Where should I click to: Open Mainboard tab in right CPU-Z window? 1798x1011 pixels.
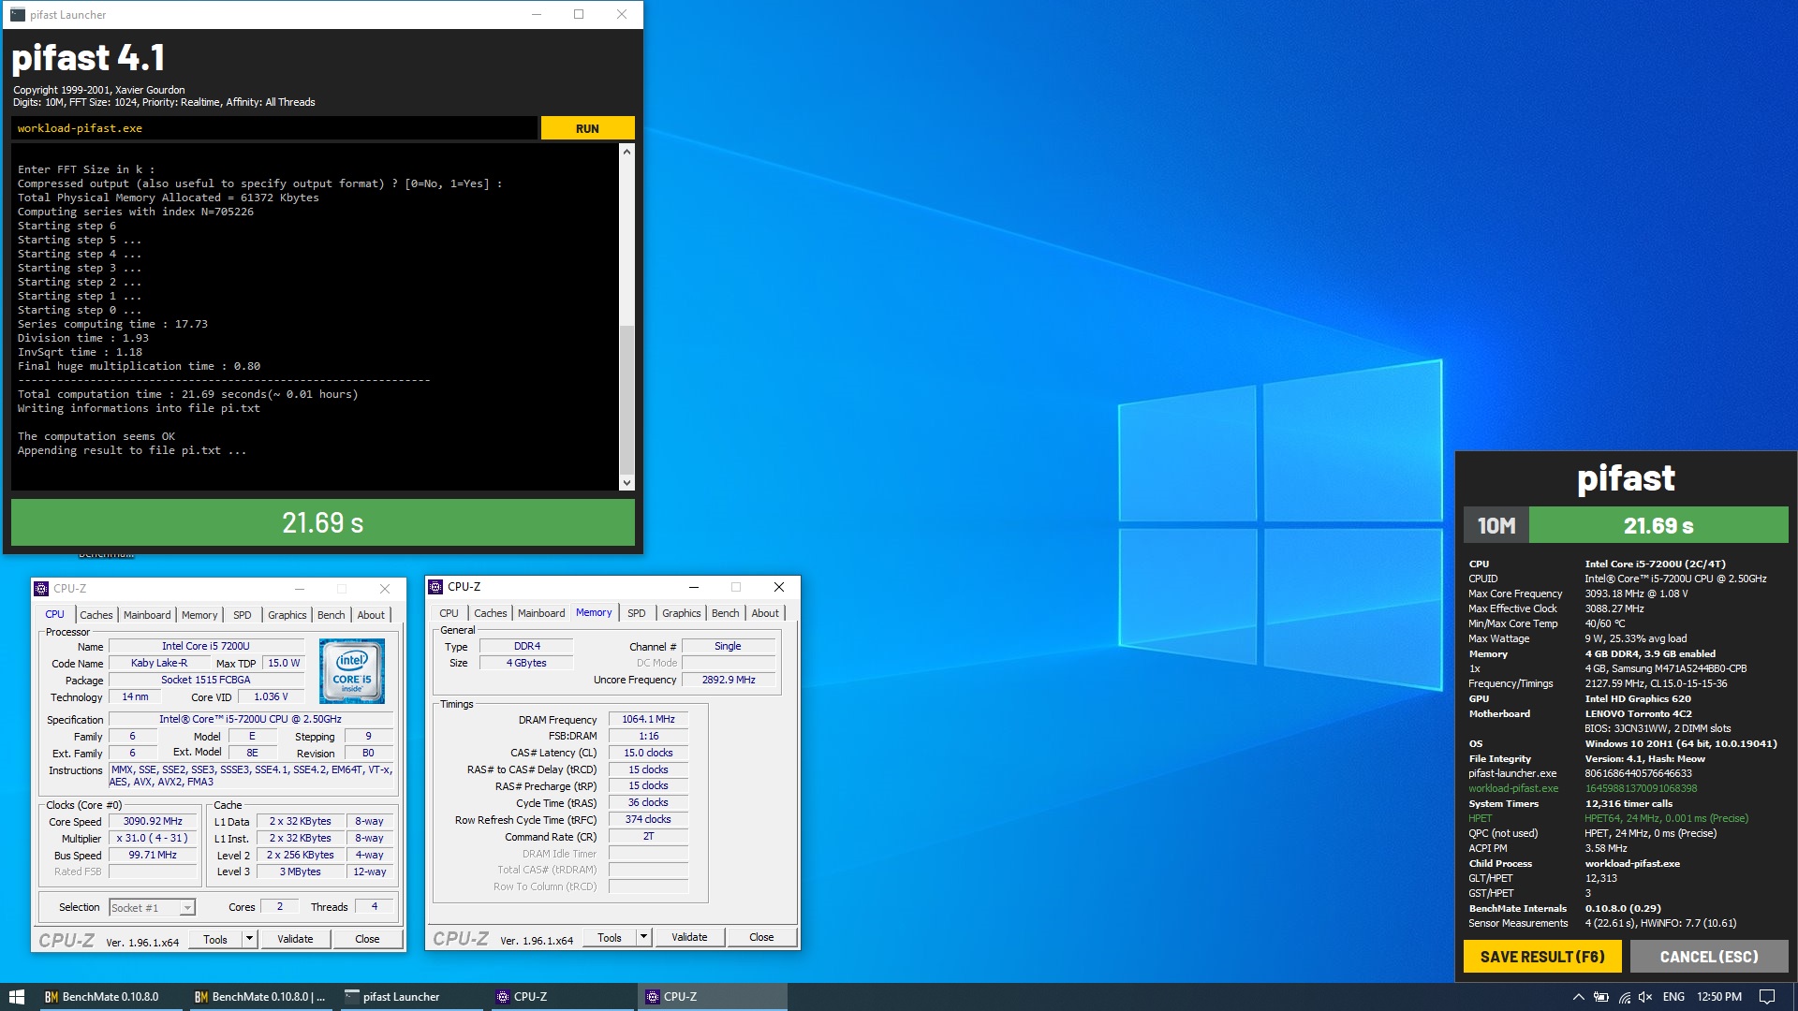tap(541, 613)
